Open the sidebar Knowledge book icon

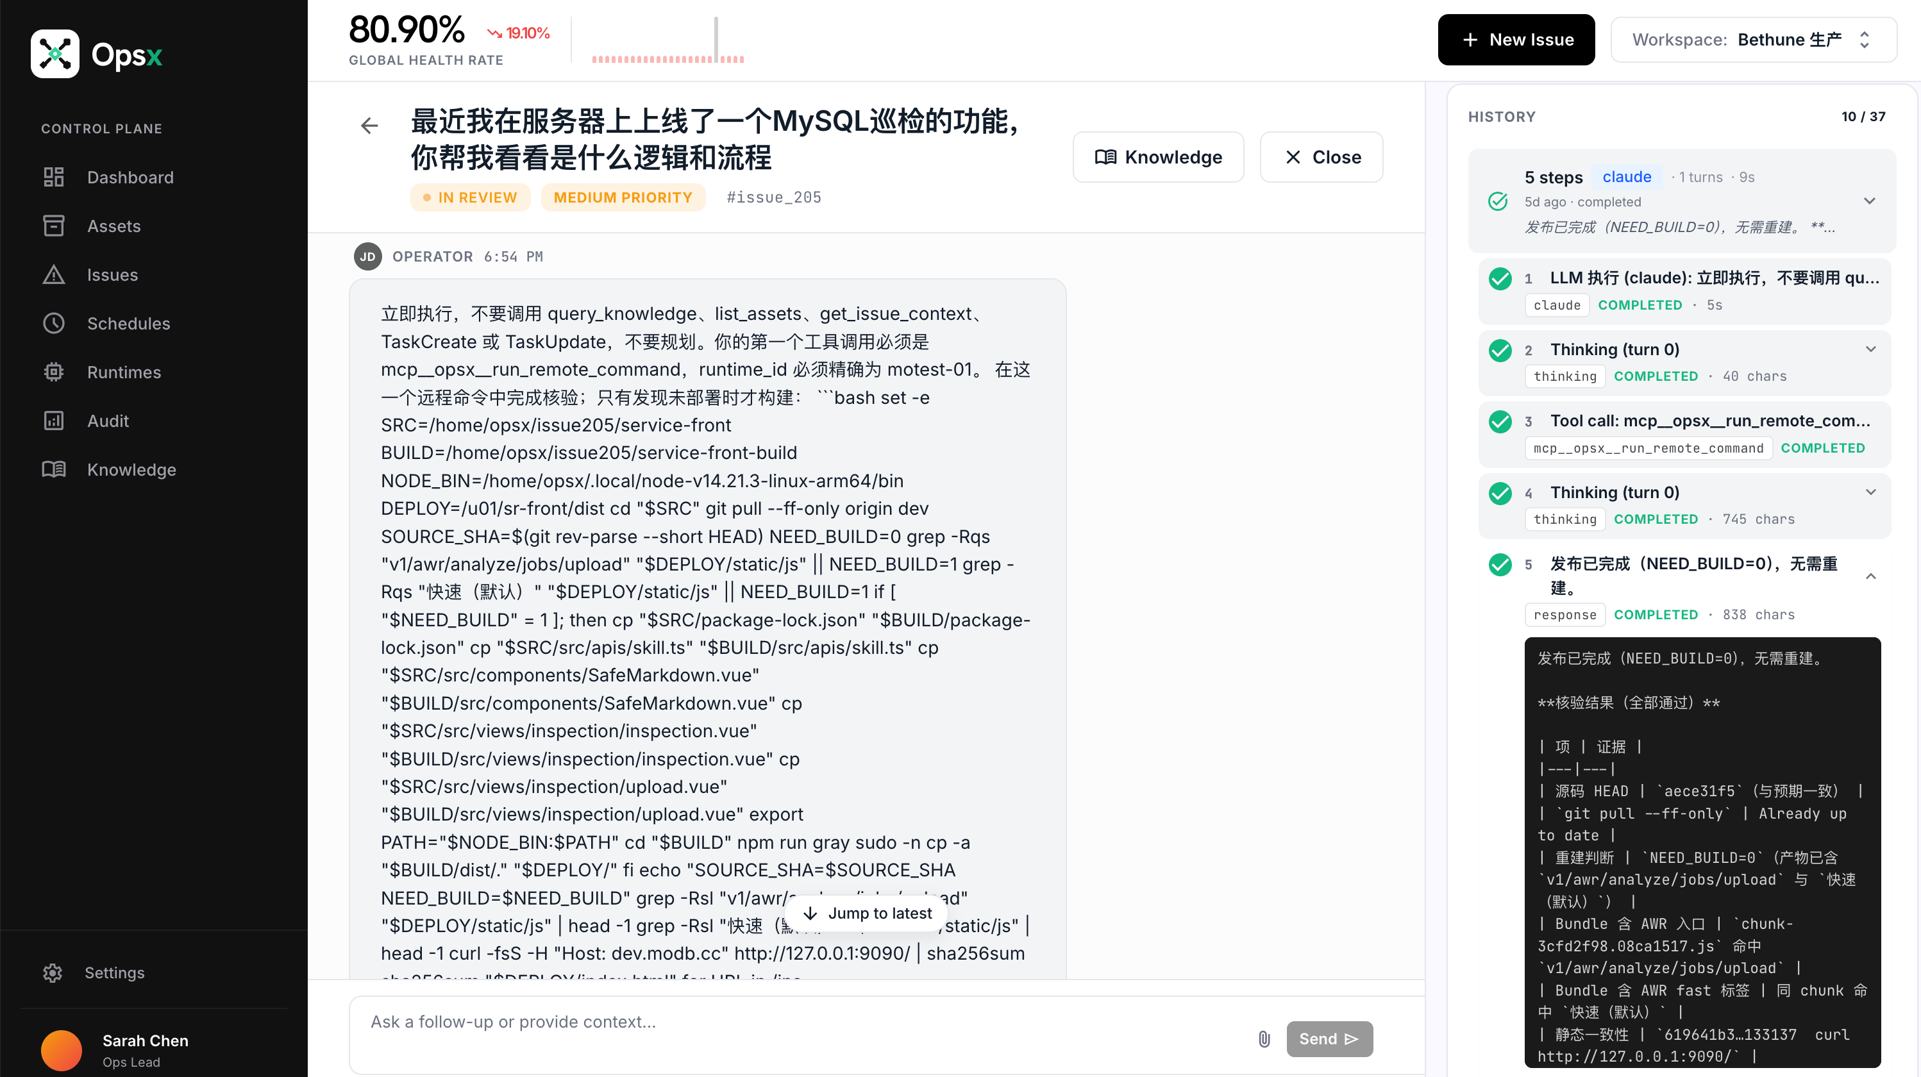(x=54, y=469)
